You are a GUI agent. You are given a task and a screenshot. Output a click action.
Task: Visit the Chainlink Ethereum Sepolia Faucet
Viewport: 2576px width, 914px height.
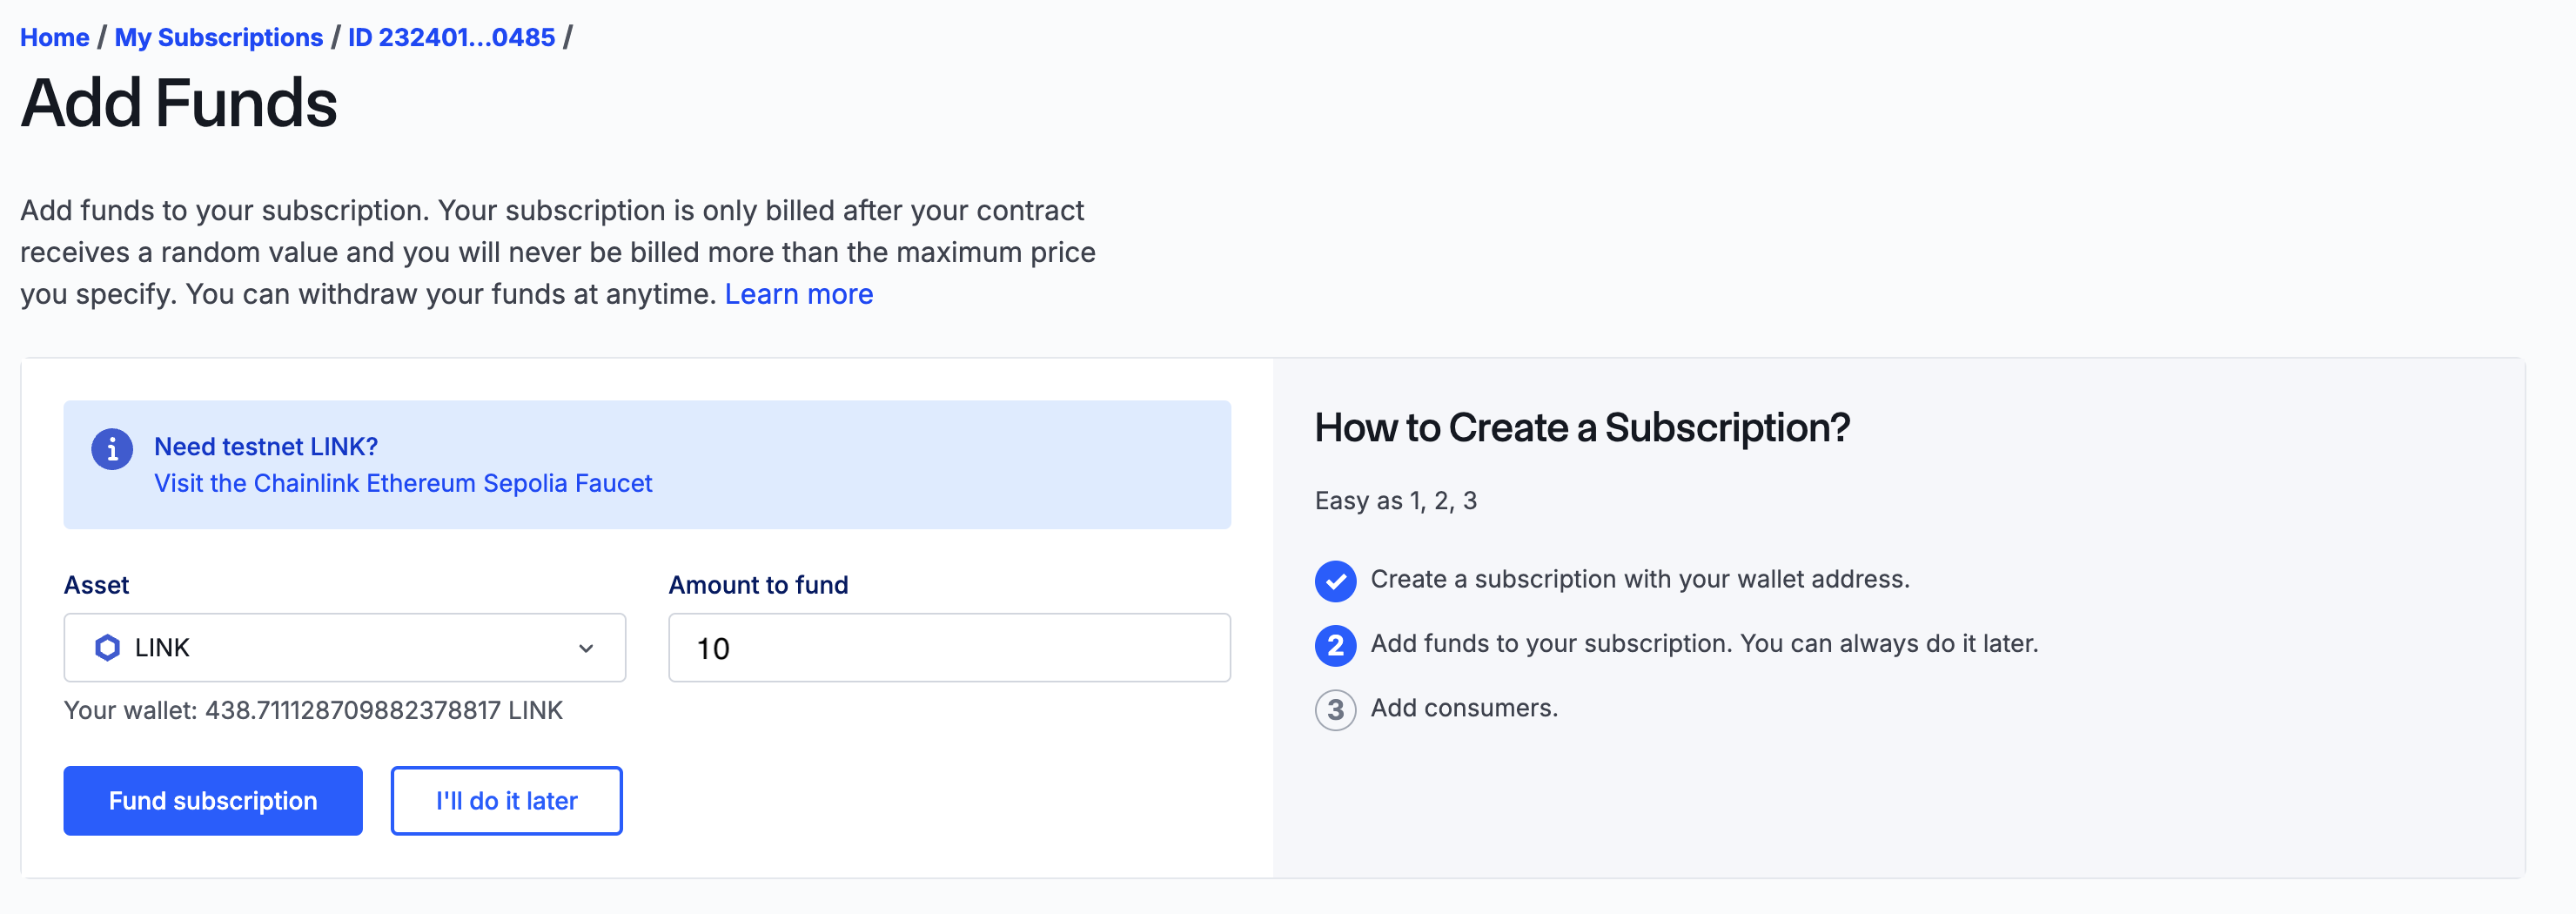(x=402, y=483)
